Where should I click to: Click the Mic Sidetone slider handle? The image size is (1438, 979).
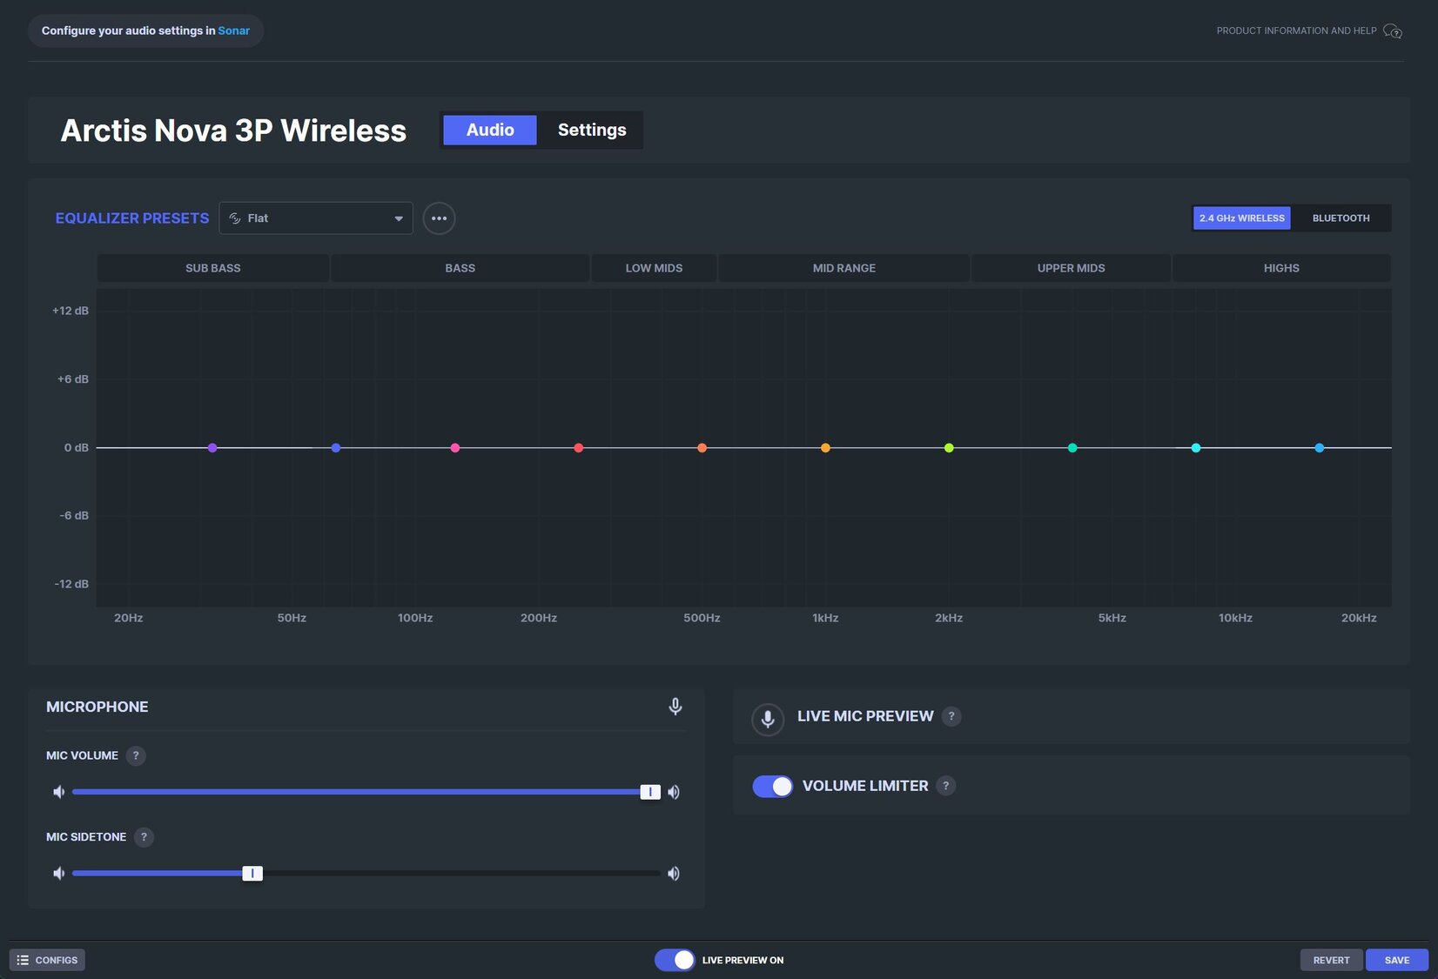coord(252,874)
